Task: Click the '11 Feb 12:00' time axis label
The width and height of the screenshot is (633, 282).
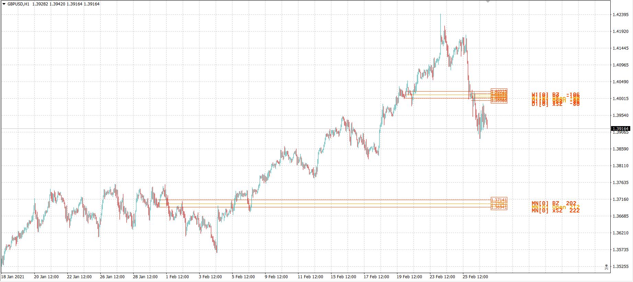Action: [310, 277]
